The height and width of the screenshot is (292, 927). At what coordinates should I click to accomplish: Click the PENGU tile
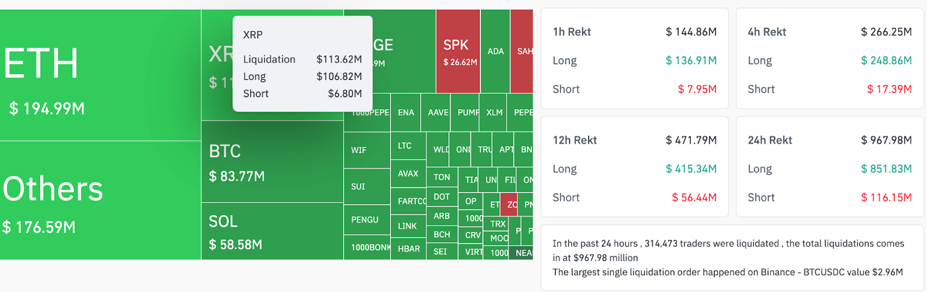366,220
